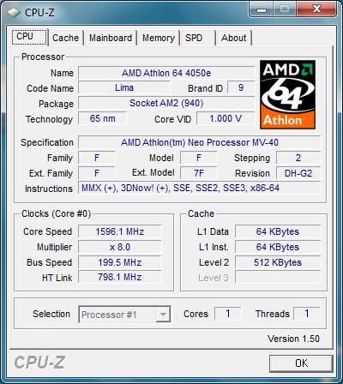Click the Core Speed value field
The width and height of the screenshot is (343, 384).
point(120,231)
